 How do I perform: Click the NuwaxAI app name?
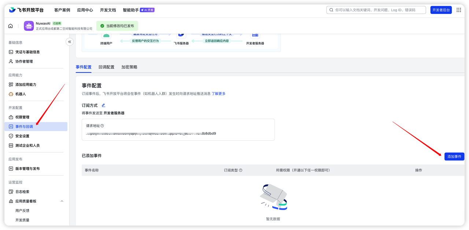43,23
